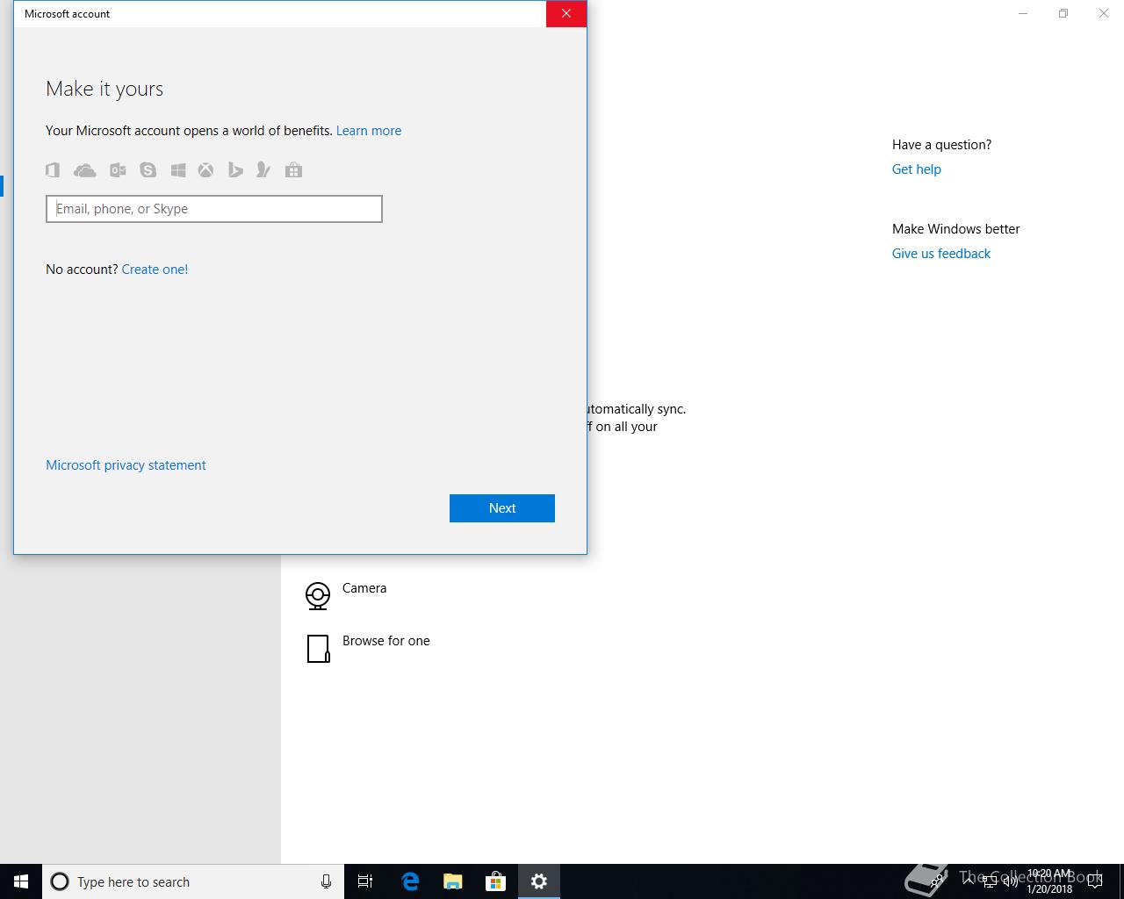Click the MSN butterfly icon

point(263,170)
